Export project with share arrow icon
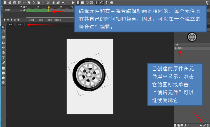 coord(24,3)
